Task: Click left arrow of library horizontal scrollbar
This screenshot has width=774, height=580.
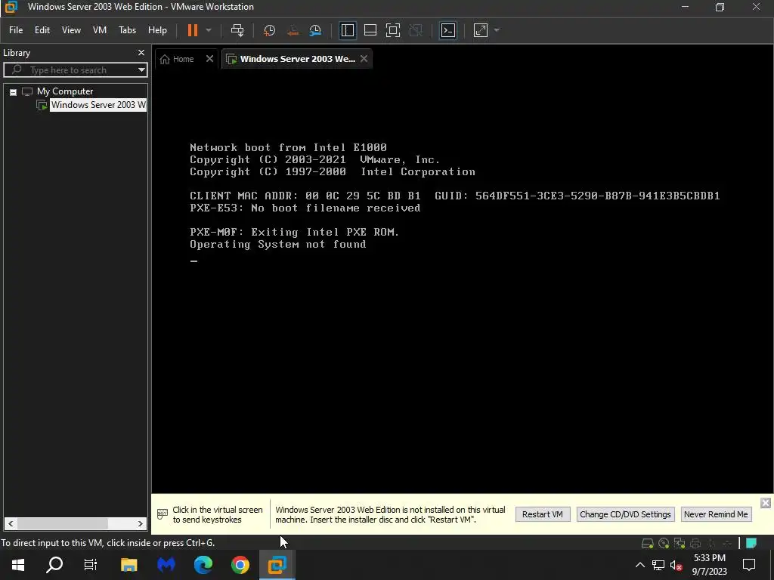Action: [11, 524]
